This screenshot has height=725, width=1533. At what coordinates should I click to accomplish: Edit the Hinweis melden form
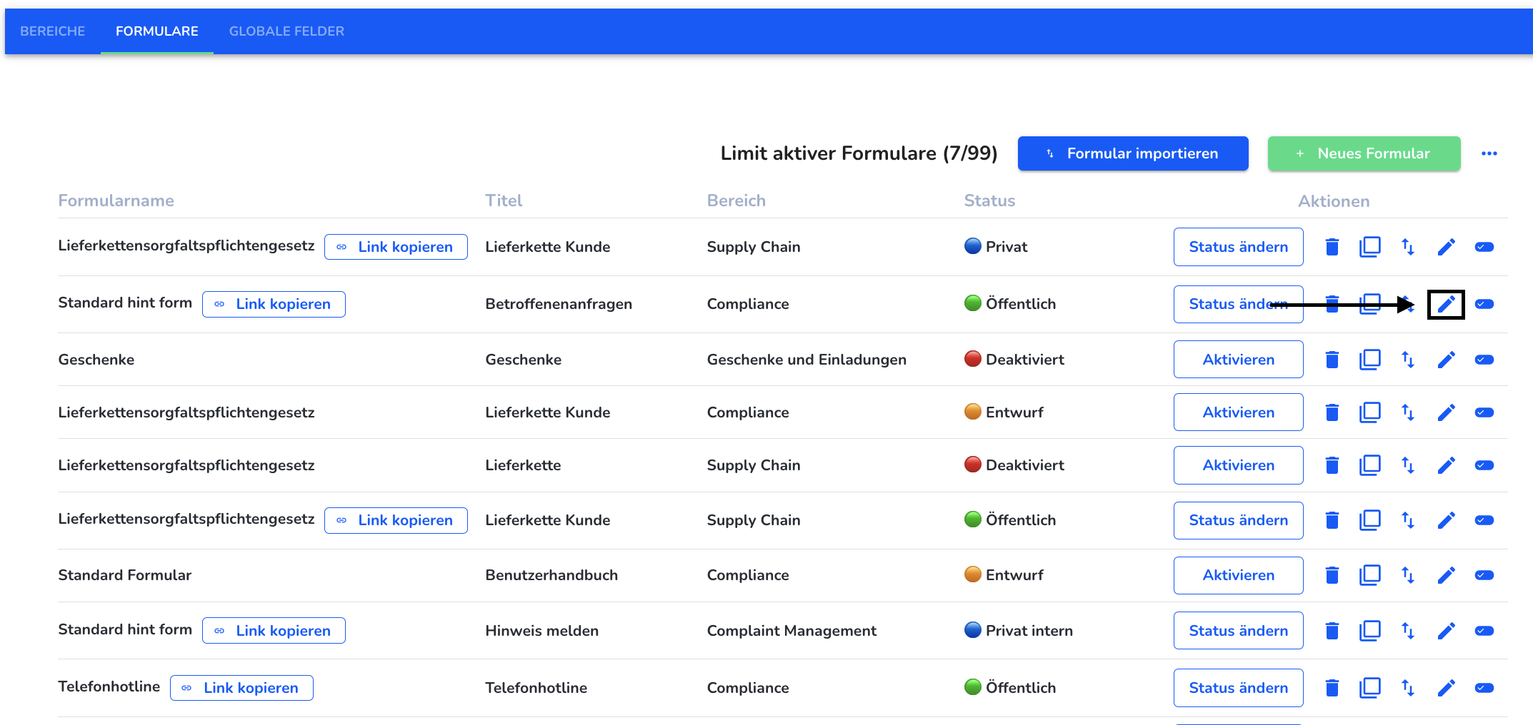(1446, 631)
